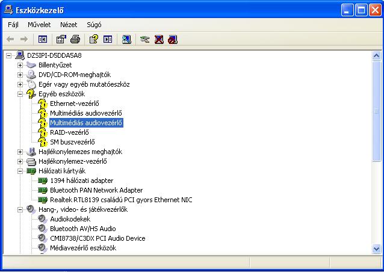Click the floppy drive icon beside Hajlékonylemezes meghajtók
The image size is (384, 272).
tap(31, 152)
